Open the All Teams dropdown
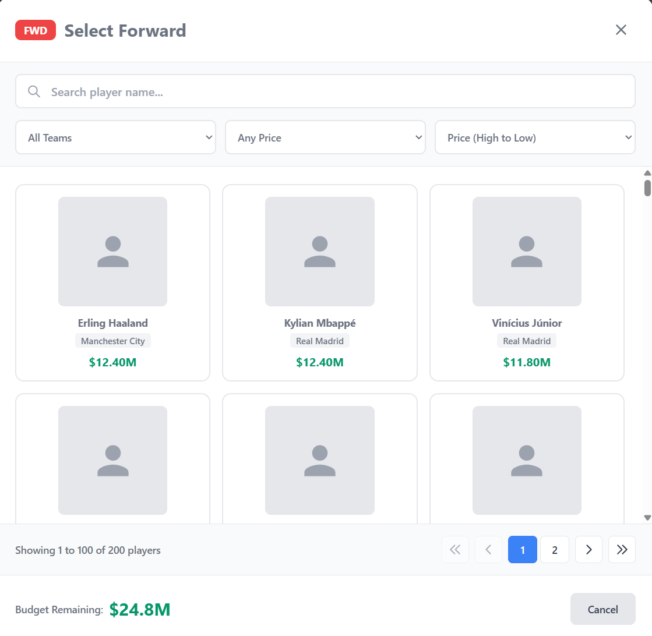Viewport: 652px width, 636px height. coord(115,137)
